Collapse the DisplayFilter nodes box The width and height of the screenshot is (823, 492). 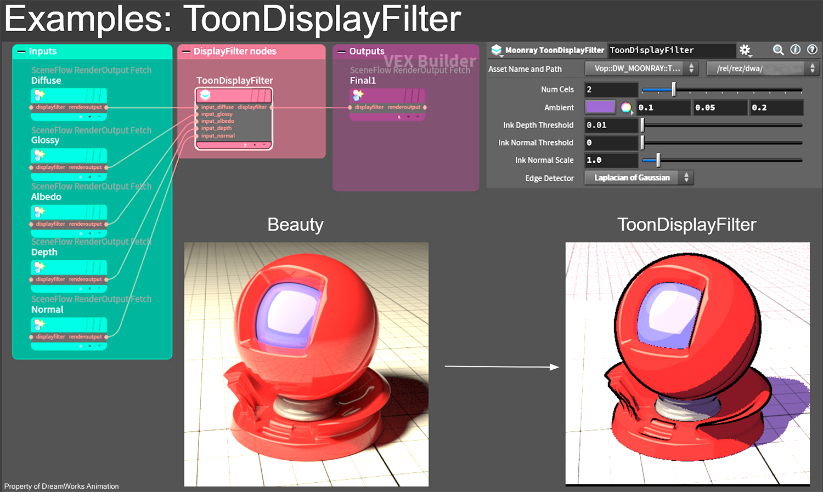tap(185, 51)
